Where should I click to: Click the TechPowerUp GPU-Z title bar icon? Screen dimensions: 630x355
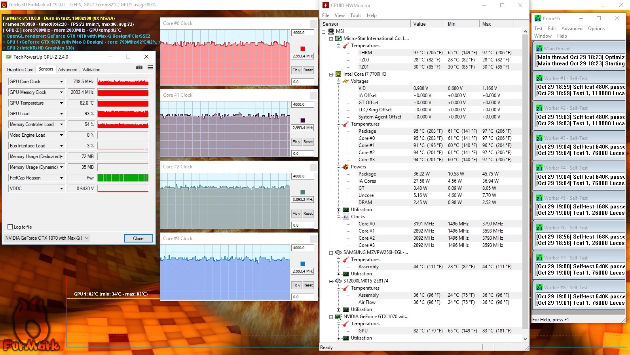tap(8, 57)
